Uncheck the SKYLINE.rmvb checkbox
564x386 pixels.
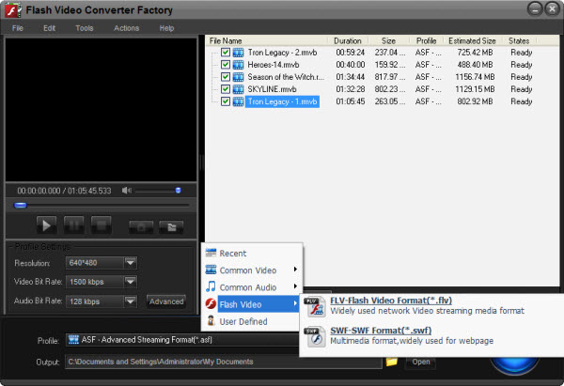[226, 89]
